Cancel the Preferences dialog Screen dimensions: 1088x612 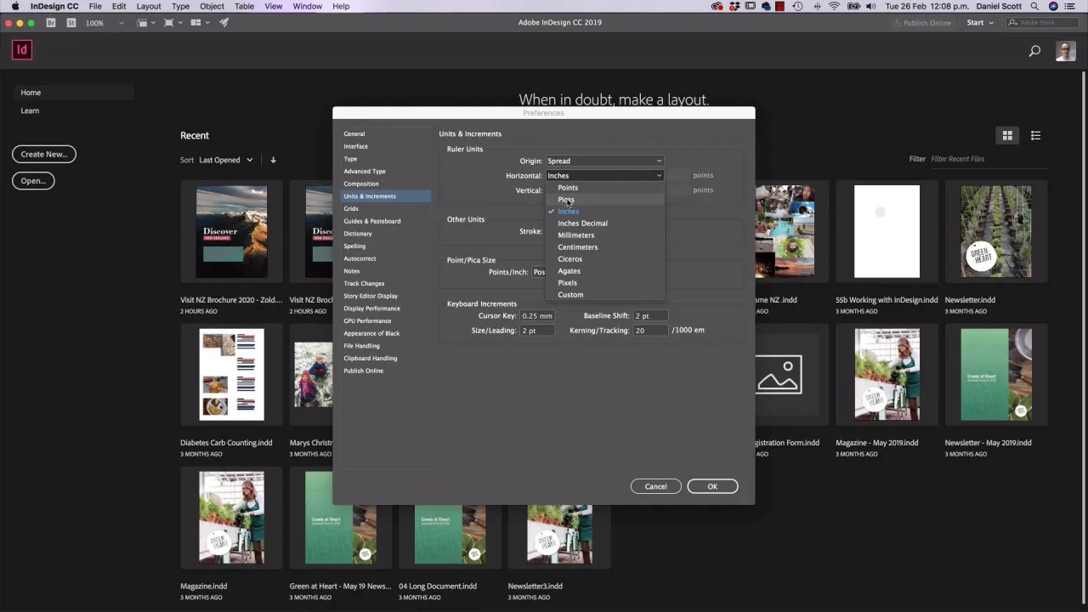(x=655, y=486)
